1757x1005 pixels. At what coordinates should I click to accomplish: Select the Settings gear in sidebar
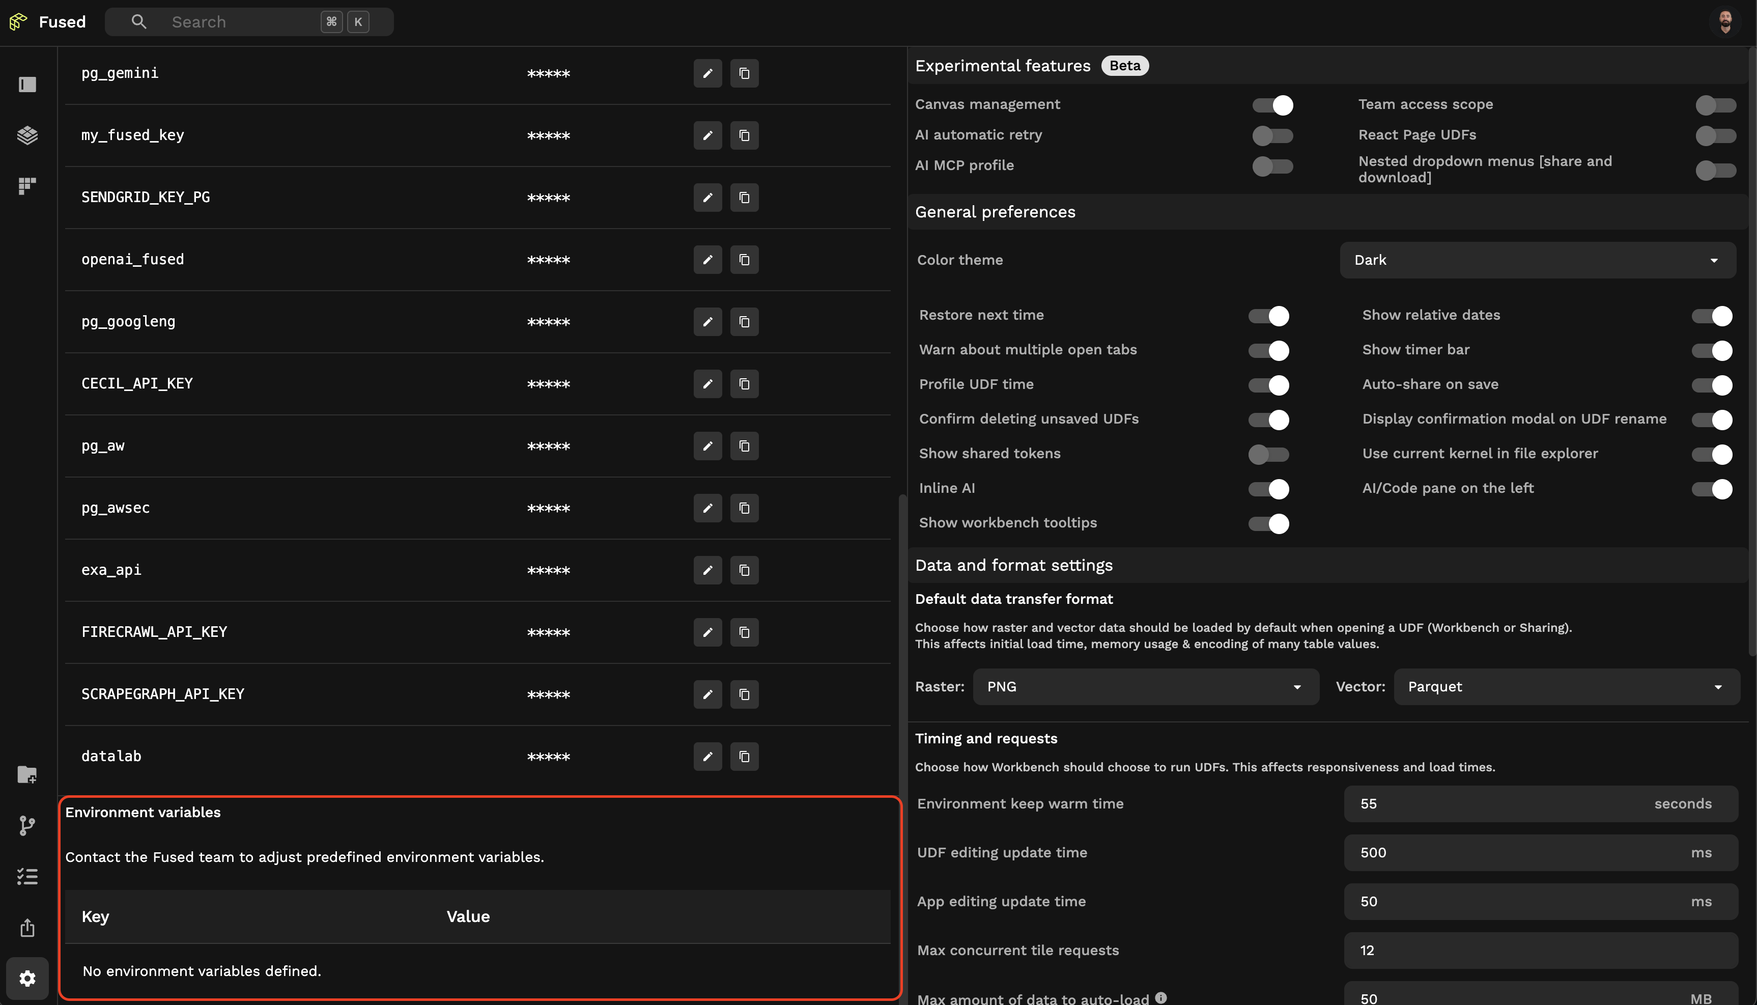(27, 979)
